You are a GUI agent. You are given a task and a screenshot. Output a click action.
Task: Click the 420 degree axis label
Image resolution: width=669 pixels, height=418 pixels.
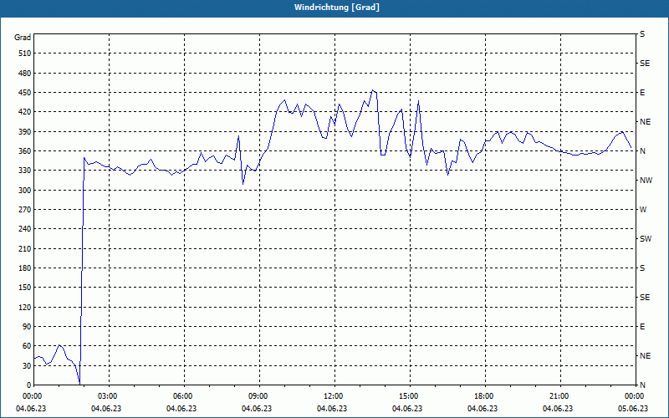(25, 112)
